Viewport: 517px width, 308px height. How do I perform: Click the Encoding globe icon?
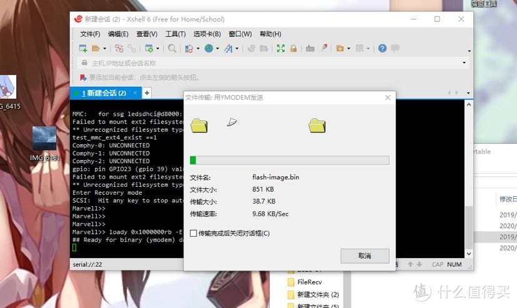209,49
